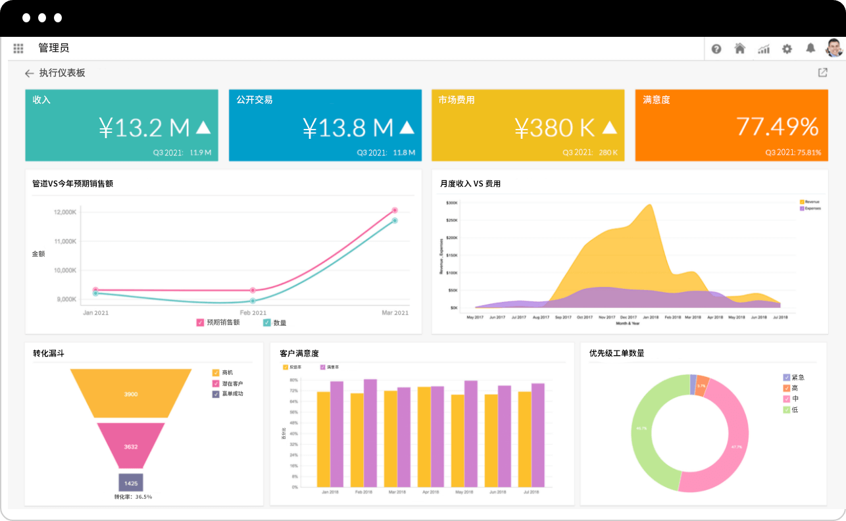Toggle the 潜在客户 funnel legend checkbox

point(216,384)
